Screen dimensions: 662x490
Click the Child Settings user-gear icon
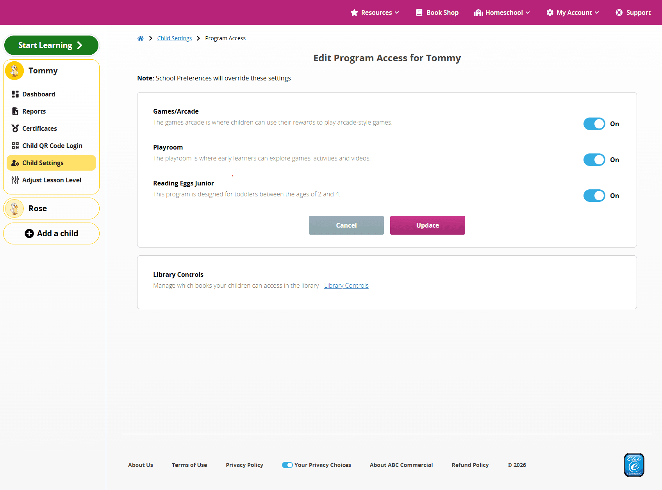click(x=15, y=163)
